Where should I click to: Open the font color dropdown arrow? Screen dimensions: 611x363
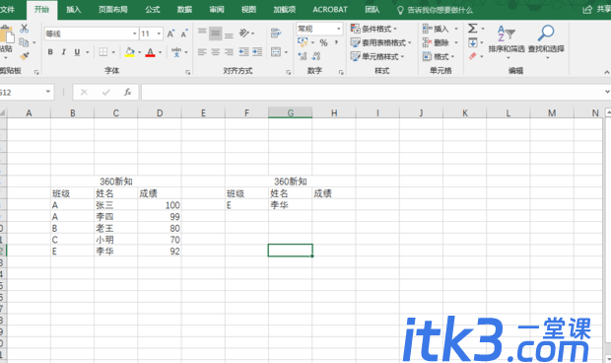pyautogui.click(x=160, y=52)
